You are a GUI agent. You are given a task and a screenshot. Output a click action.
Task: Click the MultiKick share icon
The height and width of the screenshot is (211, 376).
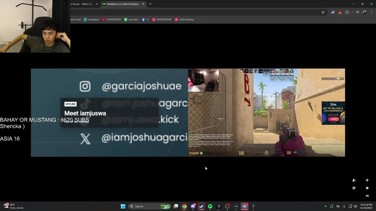[x=354, y=188]
